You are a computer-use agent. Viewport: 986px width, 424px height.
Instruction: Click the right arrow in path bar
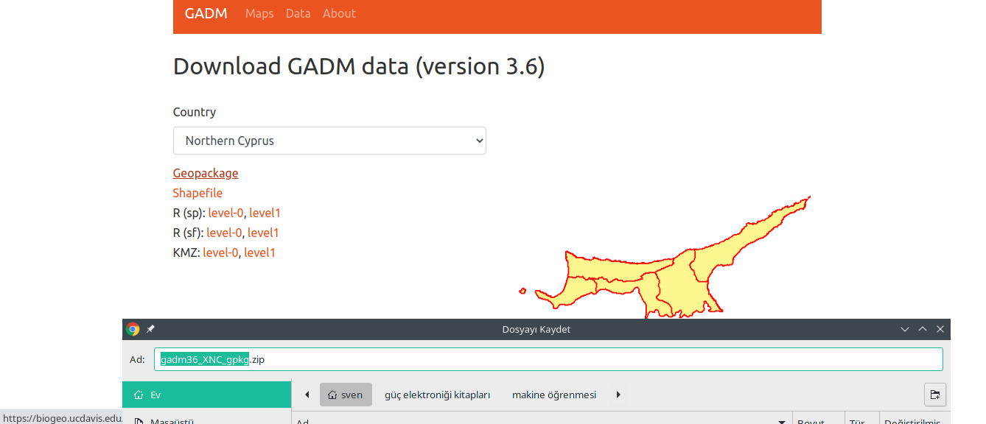[x=618, y=395]
